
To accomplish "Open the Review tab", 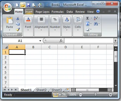I will (x=80, y=12).
